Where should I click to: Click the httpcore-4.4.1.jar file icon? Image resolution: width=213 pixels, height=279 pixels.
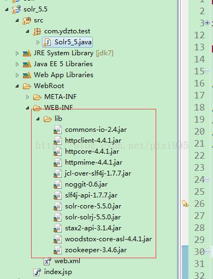(57, 152)
